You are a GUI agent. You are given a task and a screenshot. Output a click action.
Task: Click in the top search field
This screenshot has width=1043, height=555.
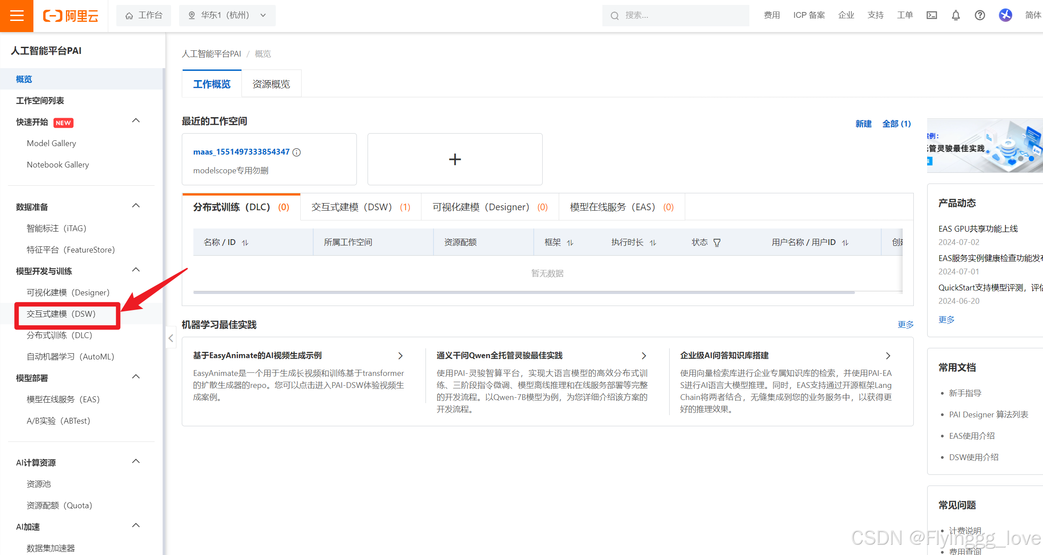pos(675,16)
